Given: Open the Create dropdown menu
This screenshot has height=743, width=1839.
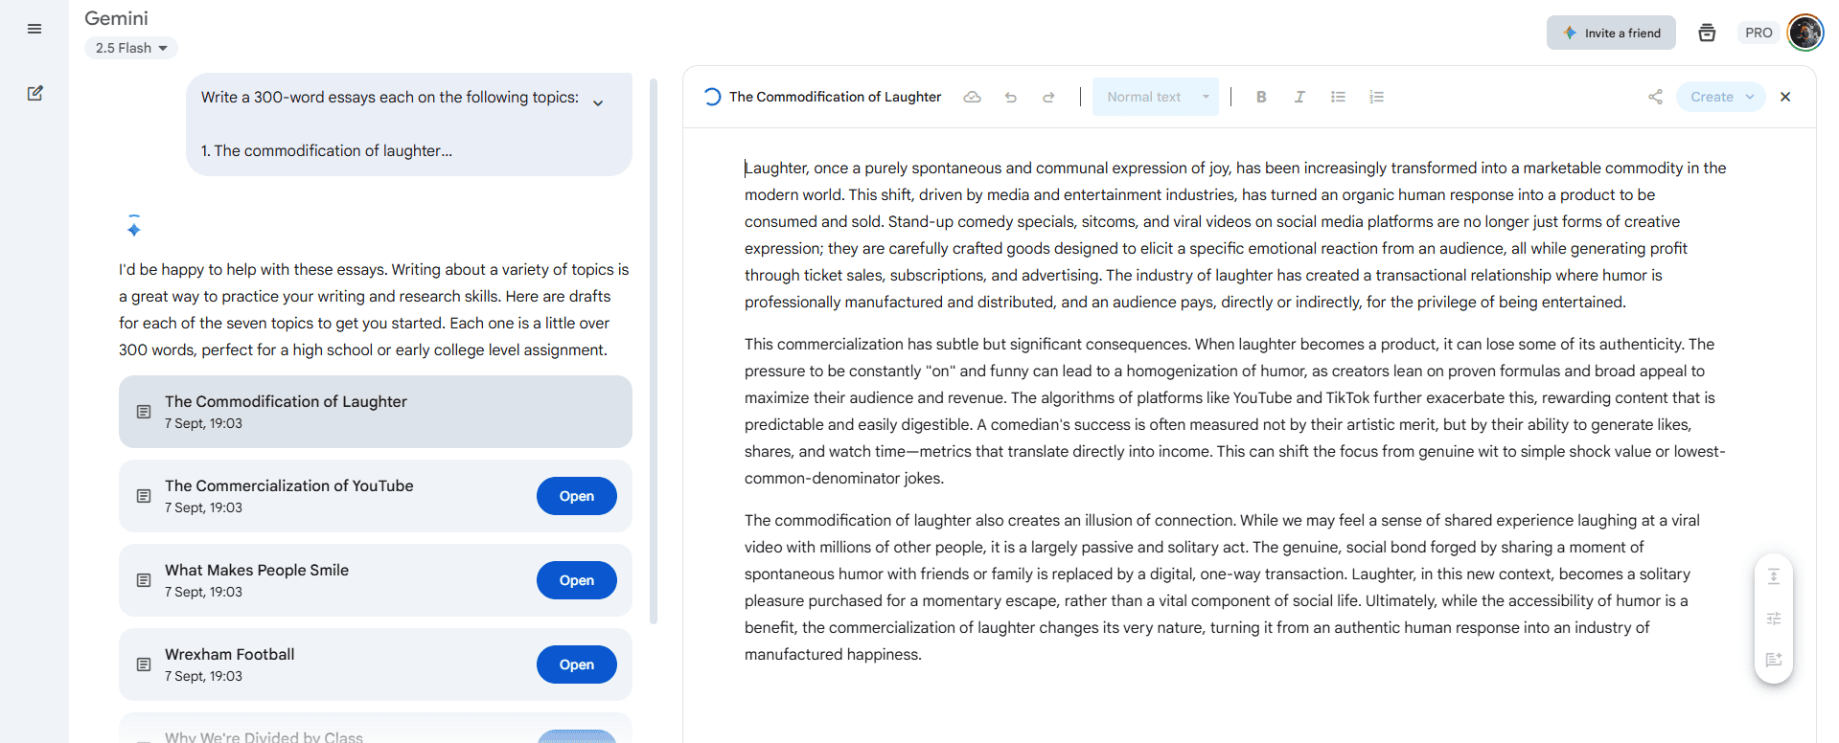Looking at the screenshot, I should [x=1721, y=97].
